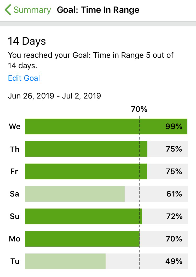This screenshot has width=196, height=277.
Task: Select the date range Jun 26 - Jul 2
Action: click(x=54, y=96)
